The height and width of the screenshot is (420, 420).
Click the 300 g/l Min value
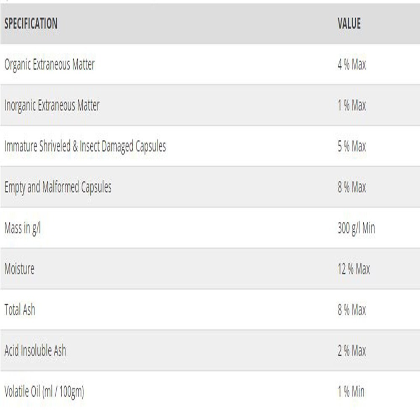tap(356, 228)
